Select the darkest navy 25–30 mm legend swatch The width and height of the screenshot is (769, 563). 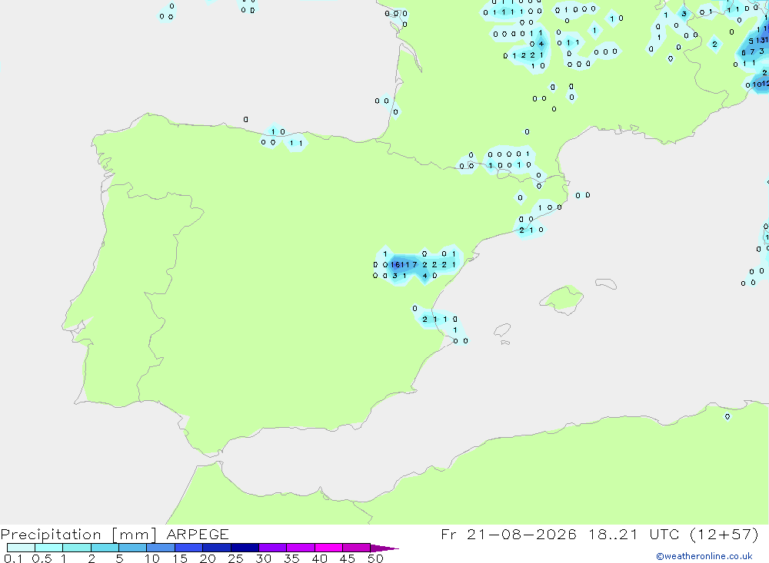click(x=245, y=548)
